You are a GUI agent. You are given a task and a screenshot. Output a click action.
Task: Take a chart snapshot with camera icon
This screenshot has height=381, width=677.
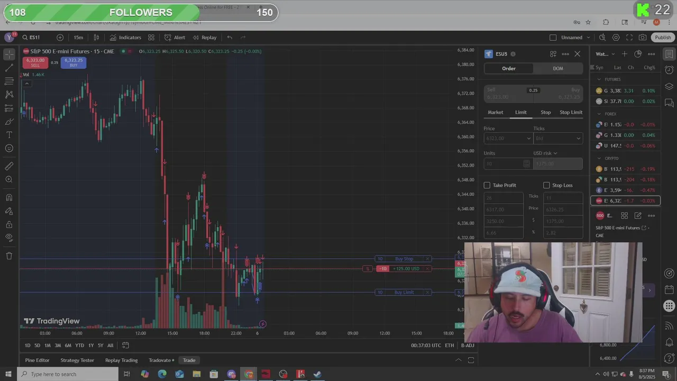pyautogui.click(x=643, y=38)
